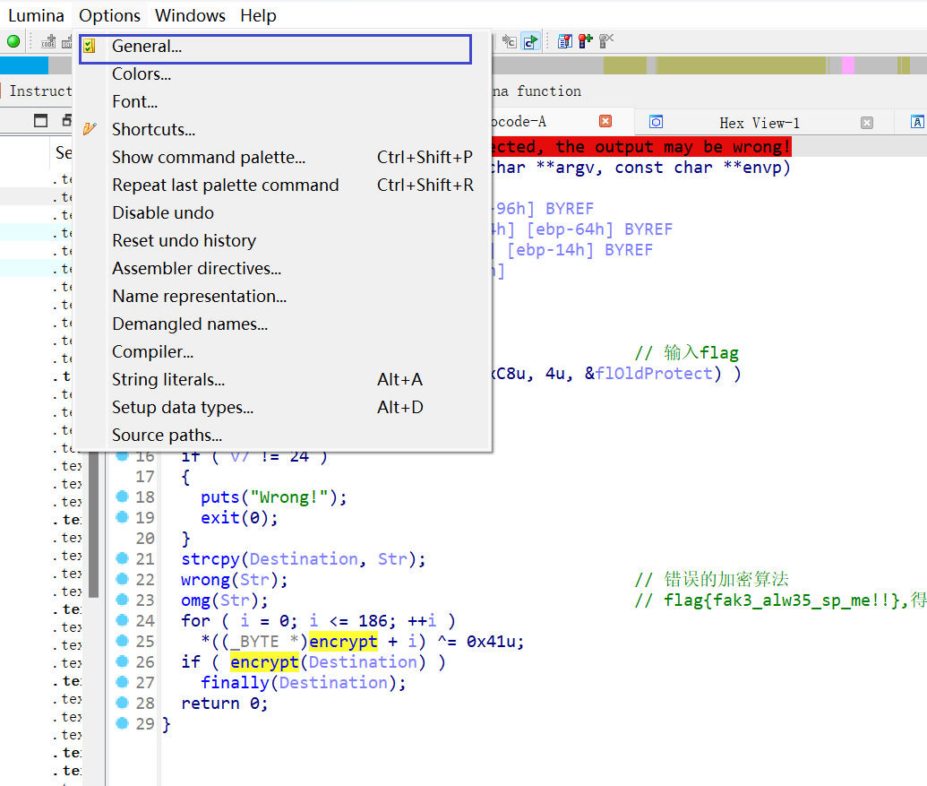Click the Hex View-1 tab icon

(657, 123)
